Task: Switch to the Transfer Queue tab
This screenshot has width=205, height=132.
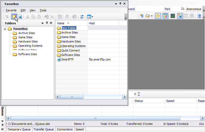Action: (44, 129)
